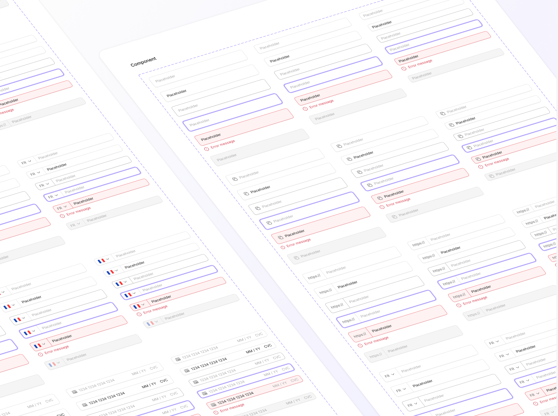Click the alert icon beside the card field's Error message
This screenshot has width=558, height=416.
[x=216, y=412]
